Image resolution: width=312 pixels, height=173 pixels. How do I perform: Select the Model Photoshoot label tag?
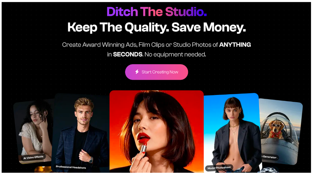[219, 168]
